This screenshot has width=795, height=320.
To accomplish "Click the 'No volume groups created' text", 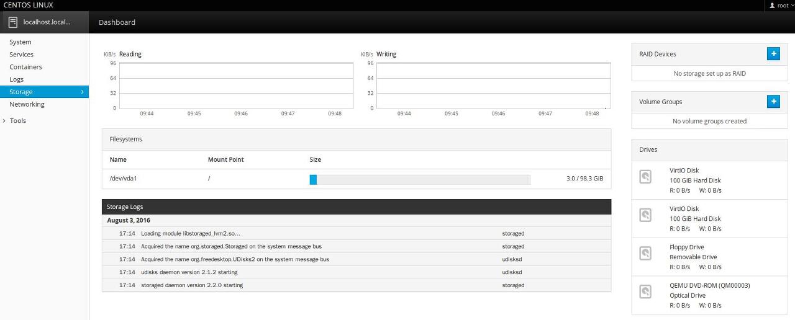I will click(710, 121).
